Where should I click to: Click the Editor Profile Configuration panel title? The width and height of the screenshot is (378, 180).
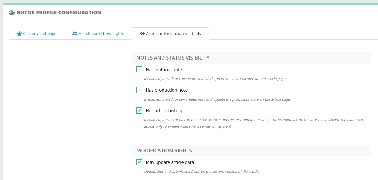coord(59,13)
